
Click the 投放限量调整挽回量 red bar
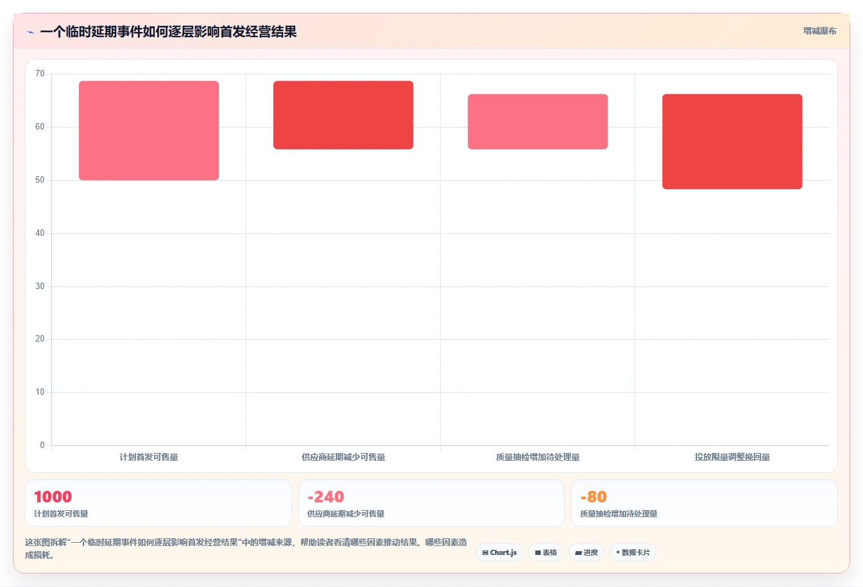(732, 142)
